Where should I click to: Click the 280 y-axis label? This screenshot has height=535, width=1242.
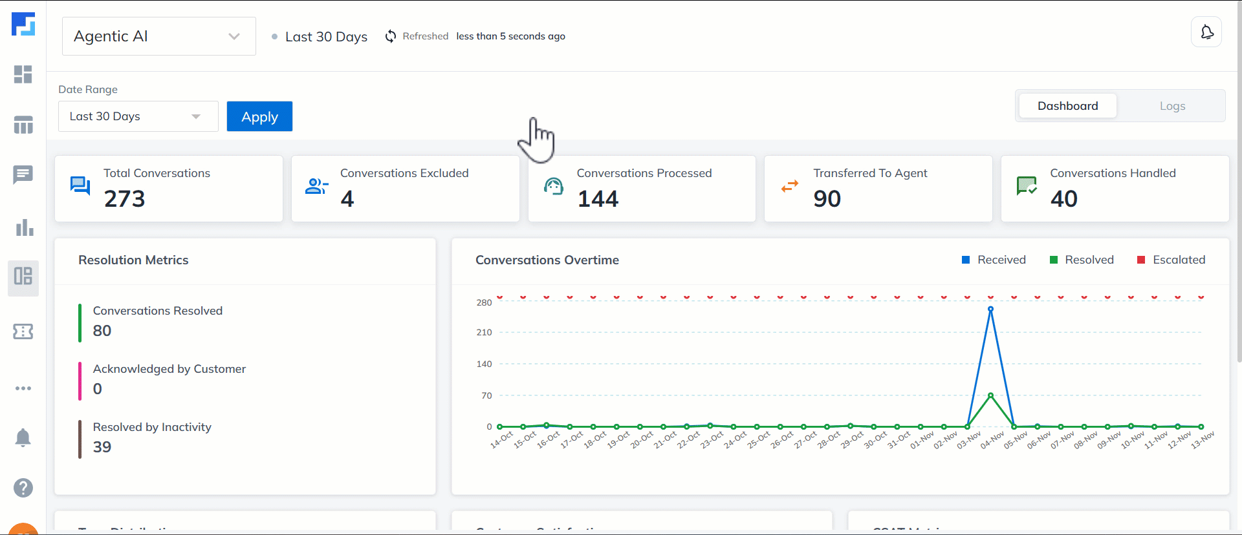[x=484, y=302]
